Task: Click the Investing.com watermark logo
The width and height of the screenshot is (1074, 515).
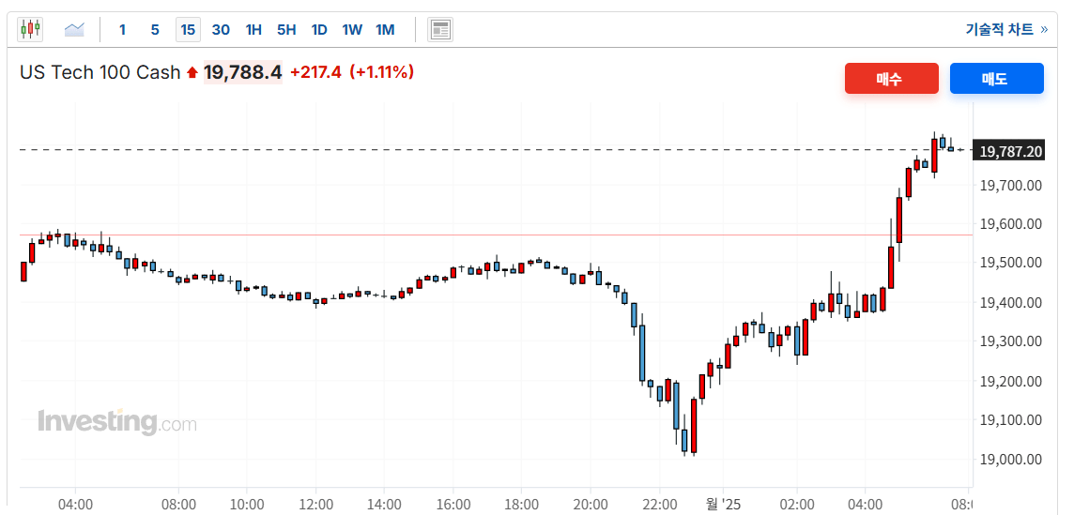Action: [x=117, y=422]
